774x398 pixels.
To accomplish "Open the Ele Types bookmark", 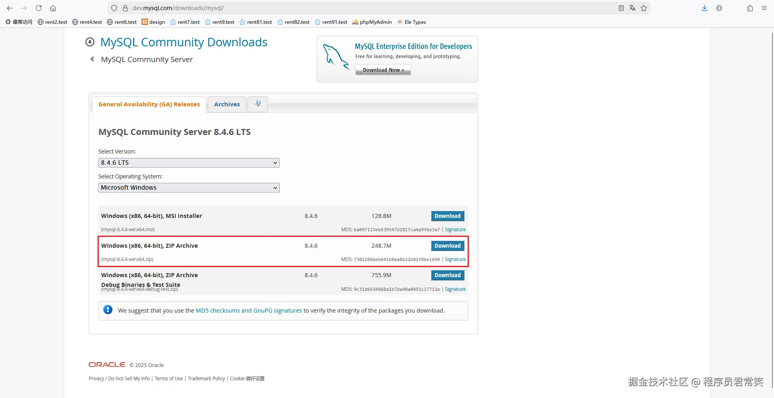I will 412,22.
